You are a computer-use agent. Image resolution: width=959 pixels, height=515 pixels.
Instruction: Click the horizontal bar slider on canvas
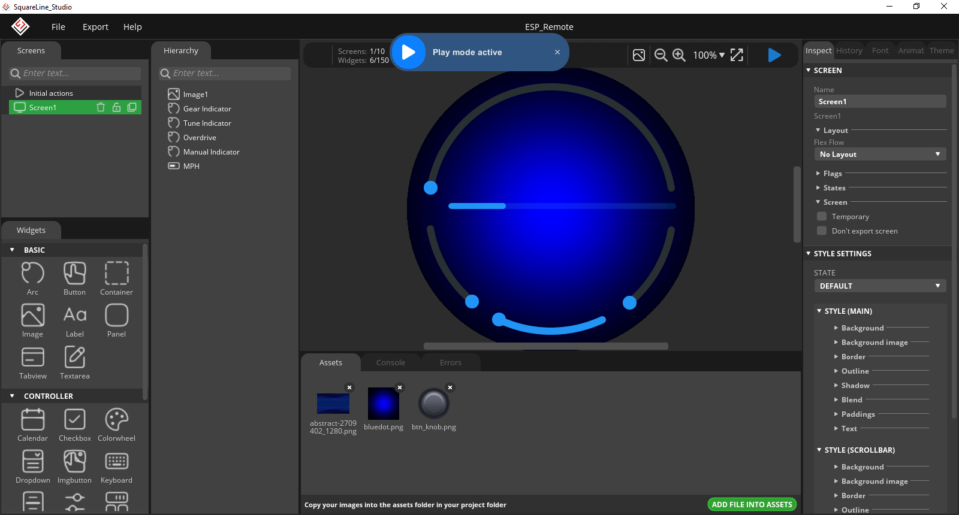[562, 206]
